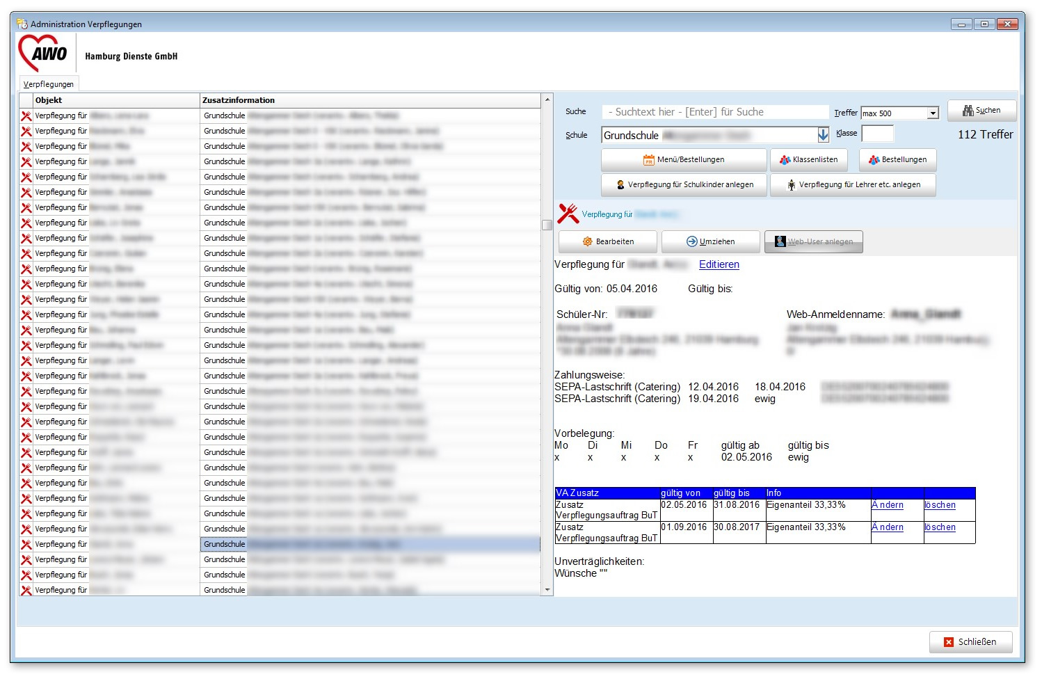The width and height of the screenshot is (1042, 679).
Task: Click the AWO heart logo
Action: click(x=43, y=54)
